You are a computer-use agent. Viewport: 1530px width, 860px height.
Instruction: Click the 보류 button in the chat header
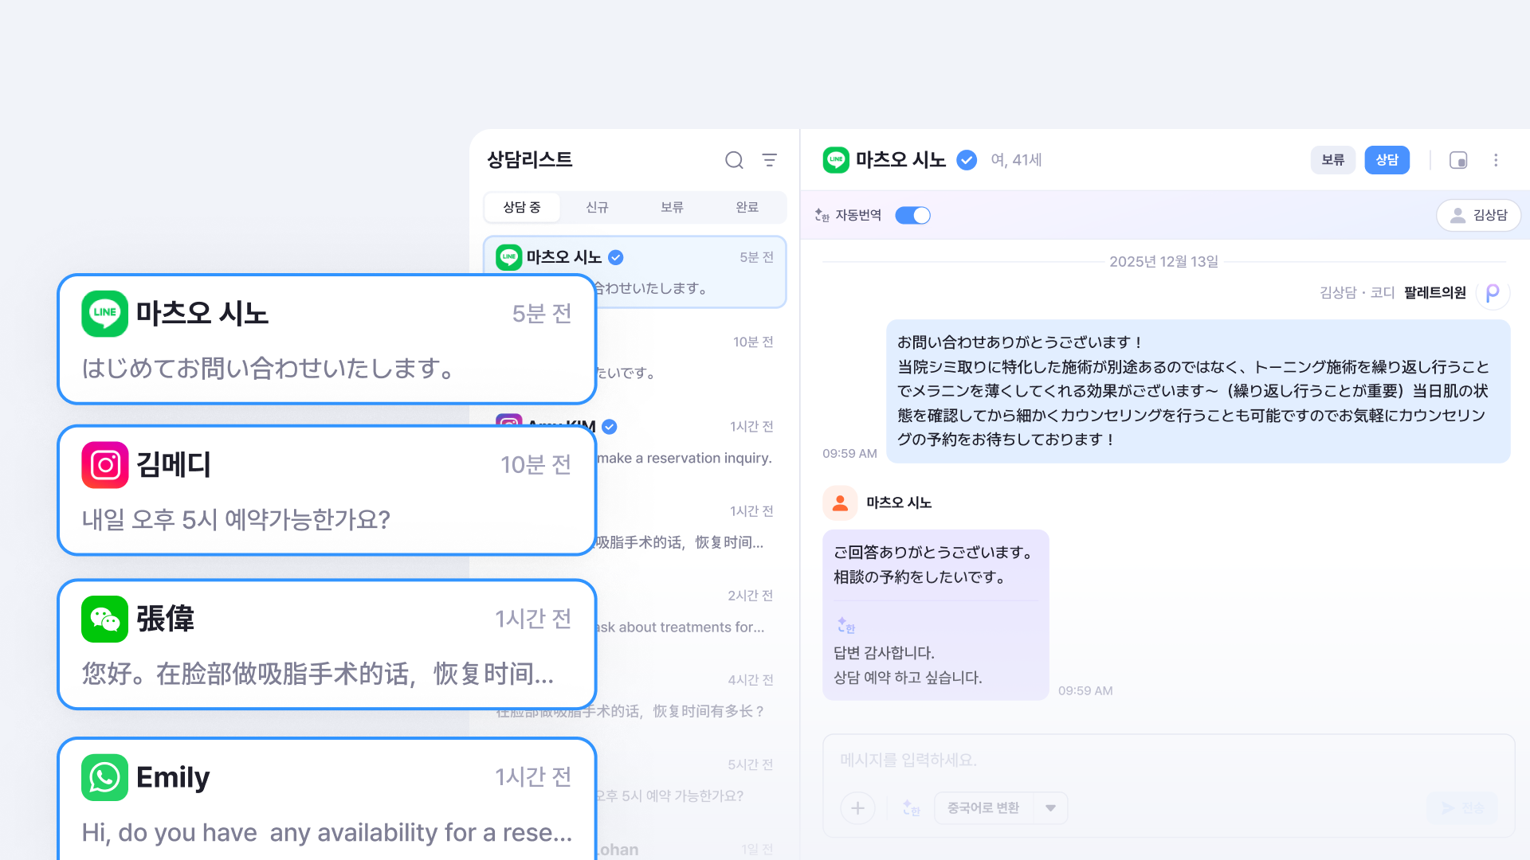[1332, 160]
